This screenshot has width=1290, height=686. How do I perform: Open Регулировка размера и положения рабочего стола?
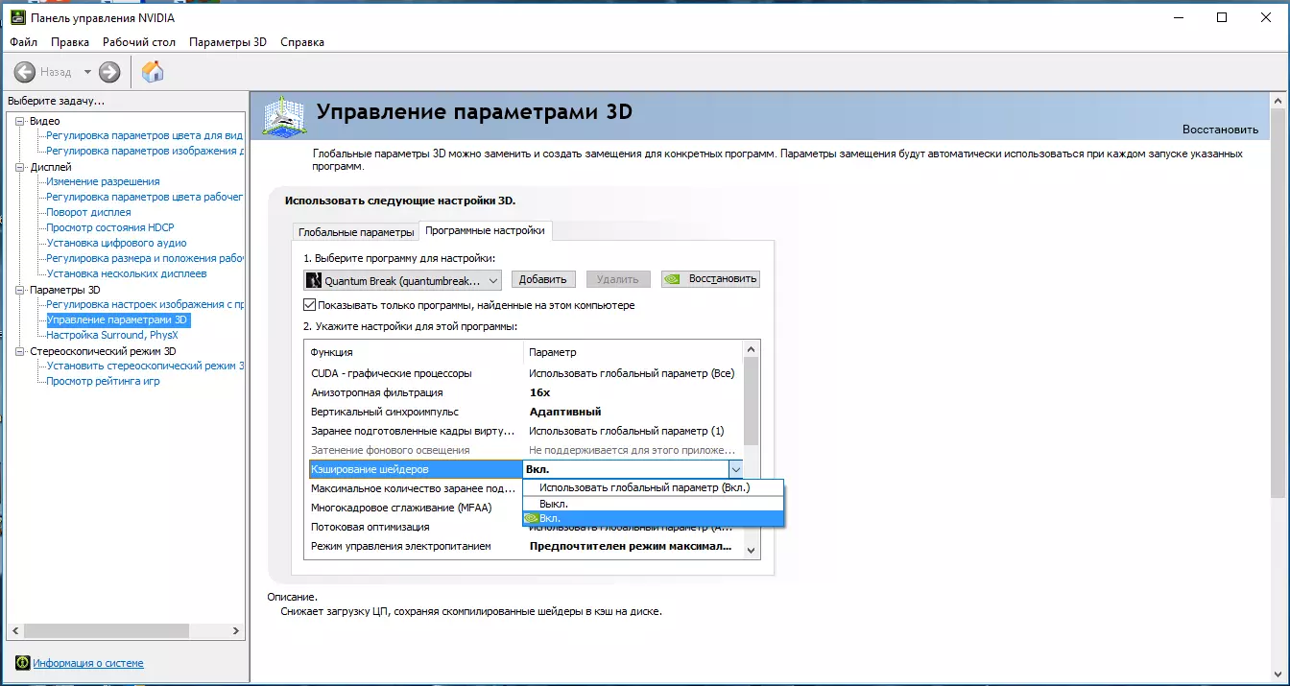point(145,258)
